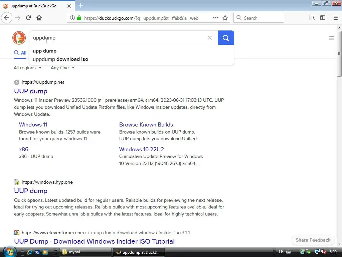
Task: Bookmark this page with the star
Action: pyautogui.click(x=225, y=18)
